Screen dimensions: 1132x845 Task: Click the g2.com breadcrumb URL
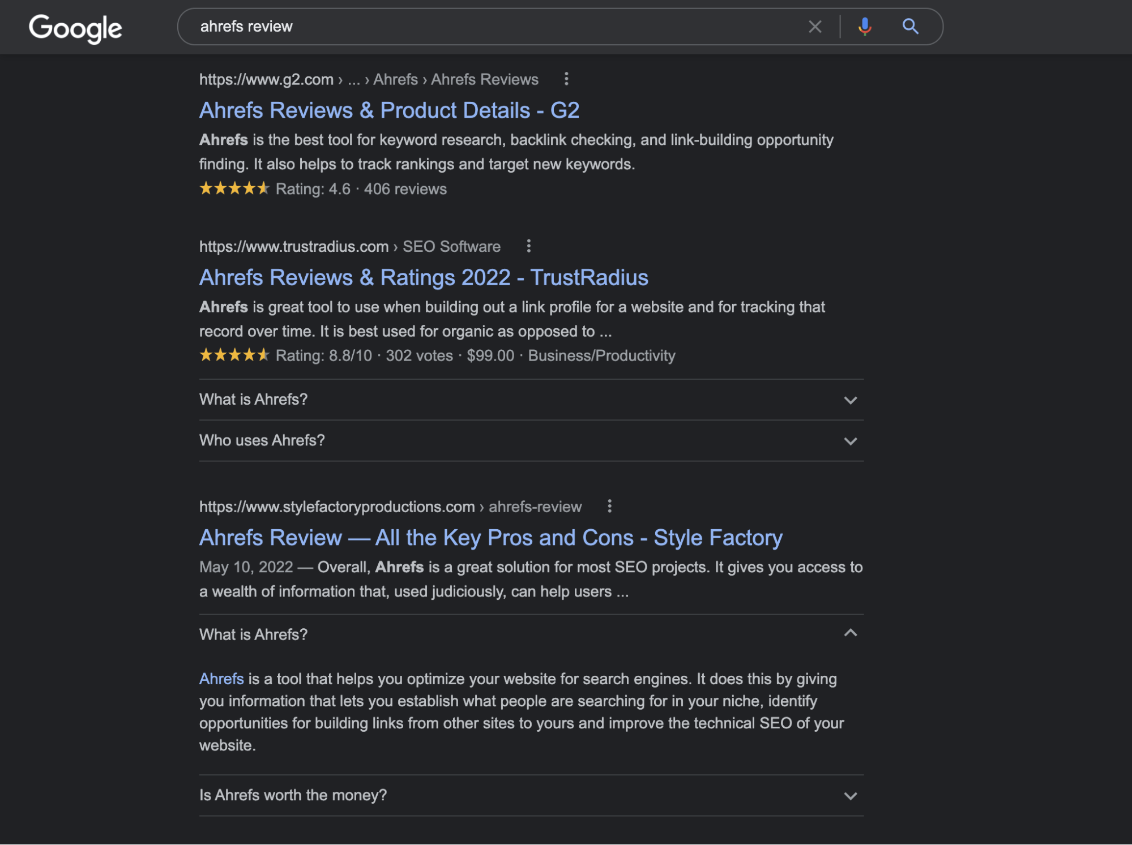(266, 79)
